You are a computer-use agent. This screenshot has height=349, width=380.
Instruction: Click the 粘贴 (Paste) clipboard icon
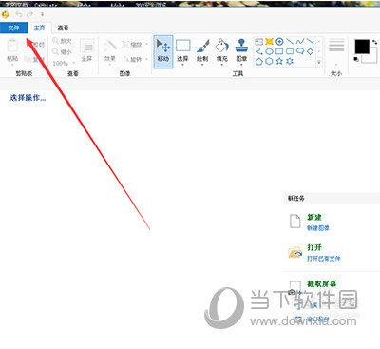pyautogui.click(x=12, y=46)
